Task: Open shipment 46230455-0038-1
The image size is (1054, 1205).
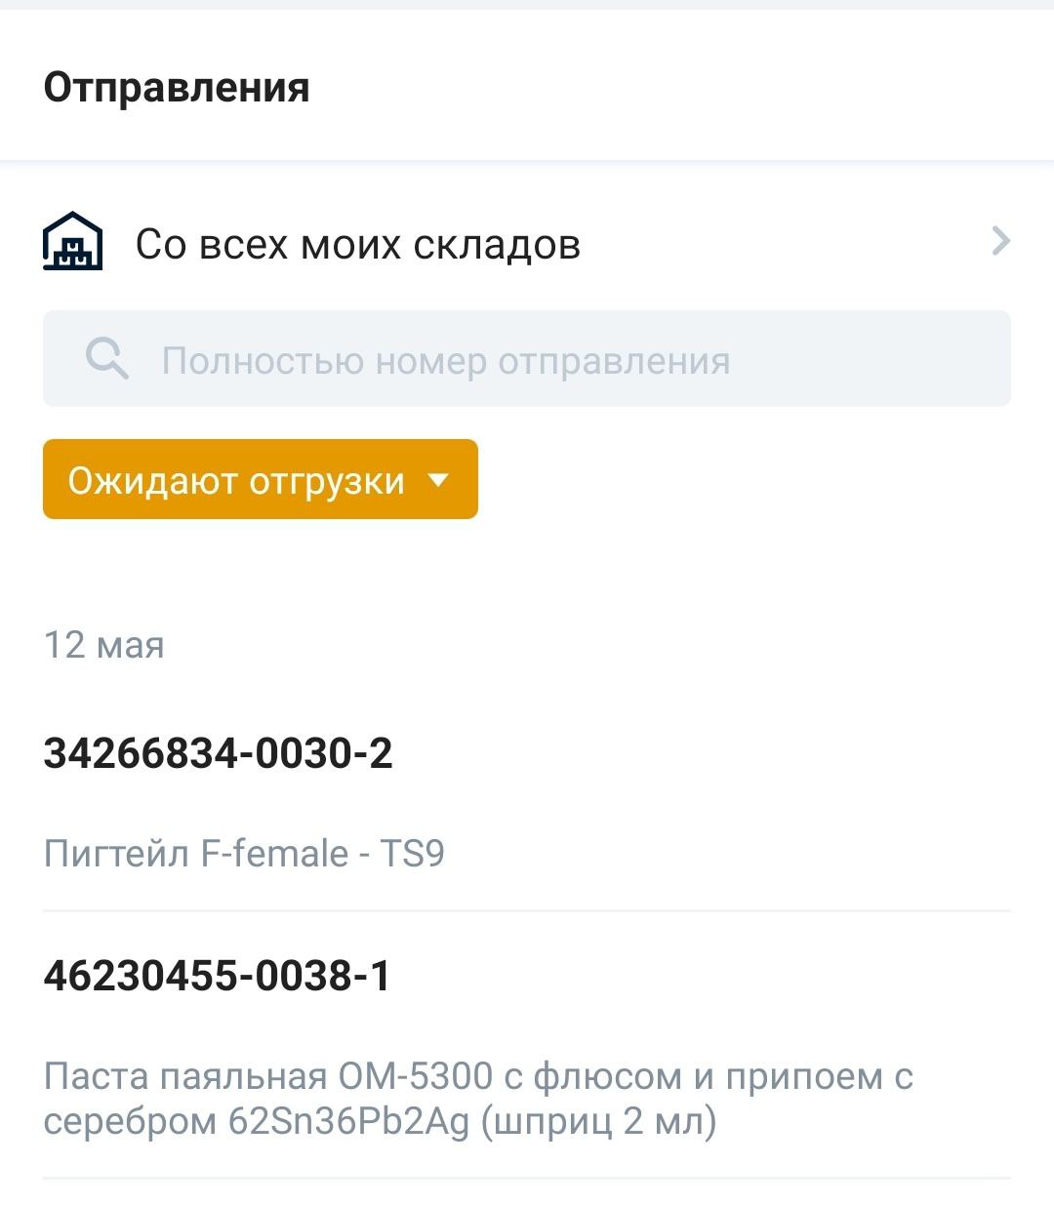Action: pos(217,976)
